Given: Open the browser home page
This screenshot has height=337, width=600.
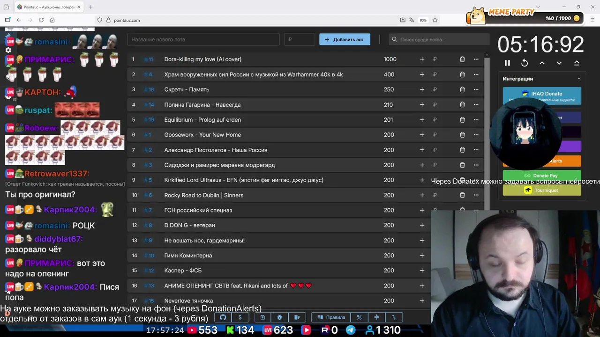Looking at the screenshot, I should tap(52, 20).
